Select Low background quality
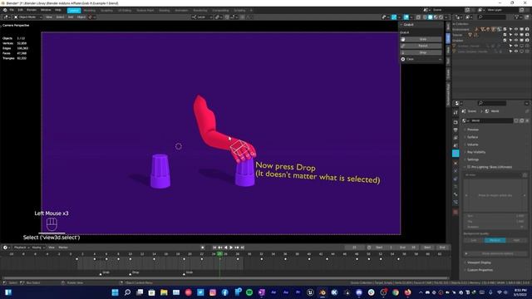The width and height of the screenshot is (532, 299). pyautogui.click(x=474, y=240)
